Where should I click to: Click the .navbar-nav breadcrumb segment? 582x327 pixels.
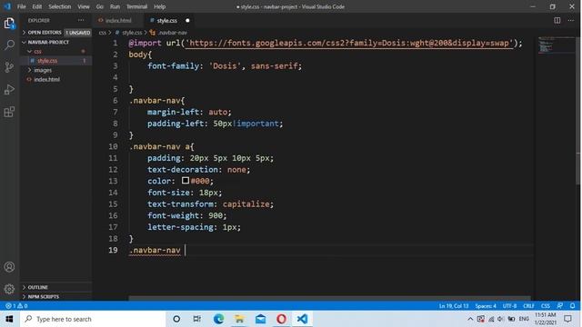click(x=173, y=33)
